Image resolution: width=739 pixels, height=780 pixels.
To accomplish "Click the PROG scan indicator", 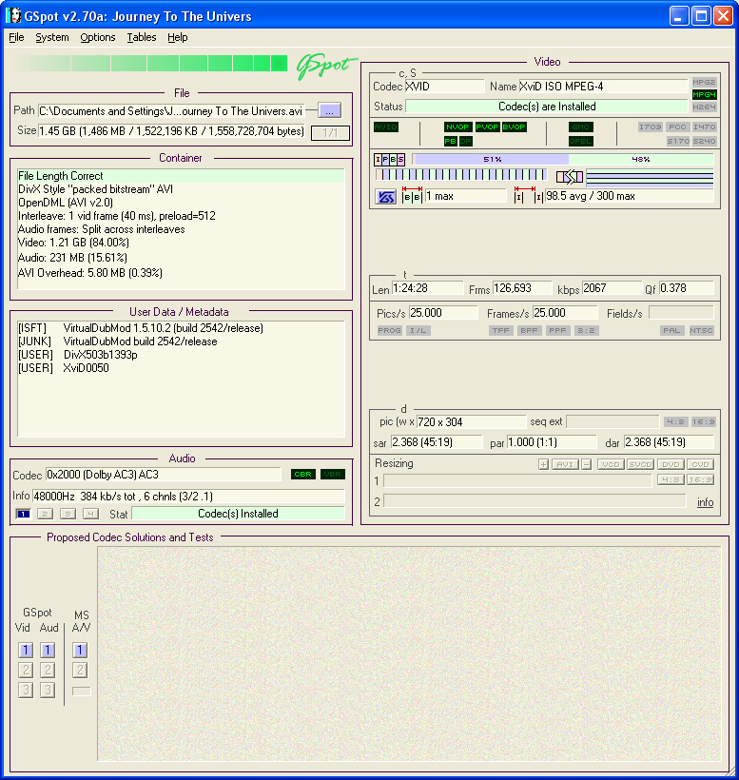I will 389,330.
